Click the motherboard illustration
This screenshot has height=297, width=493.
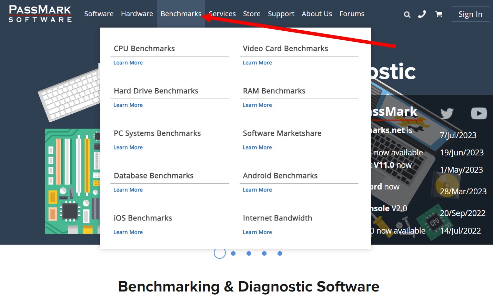[x=72, y=181]
